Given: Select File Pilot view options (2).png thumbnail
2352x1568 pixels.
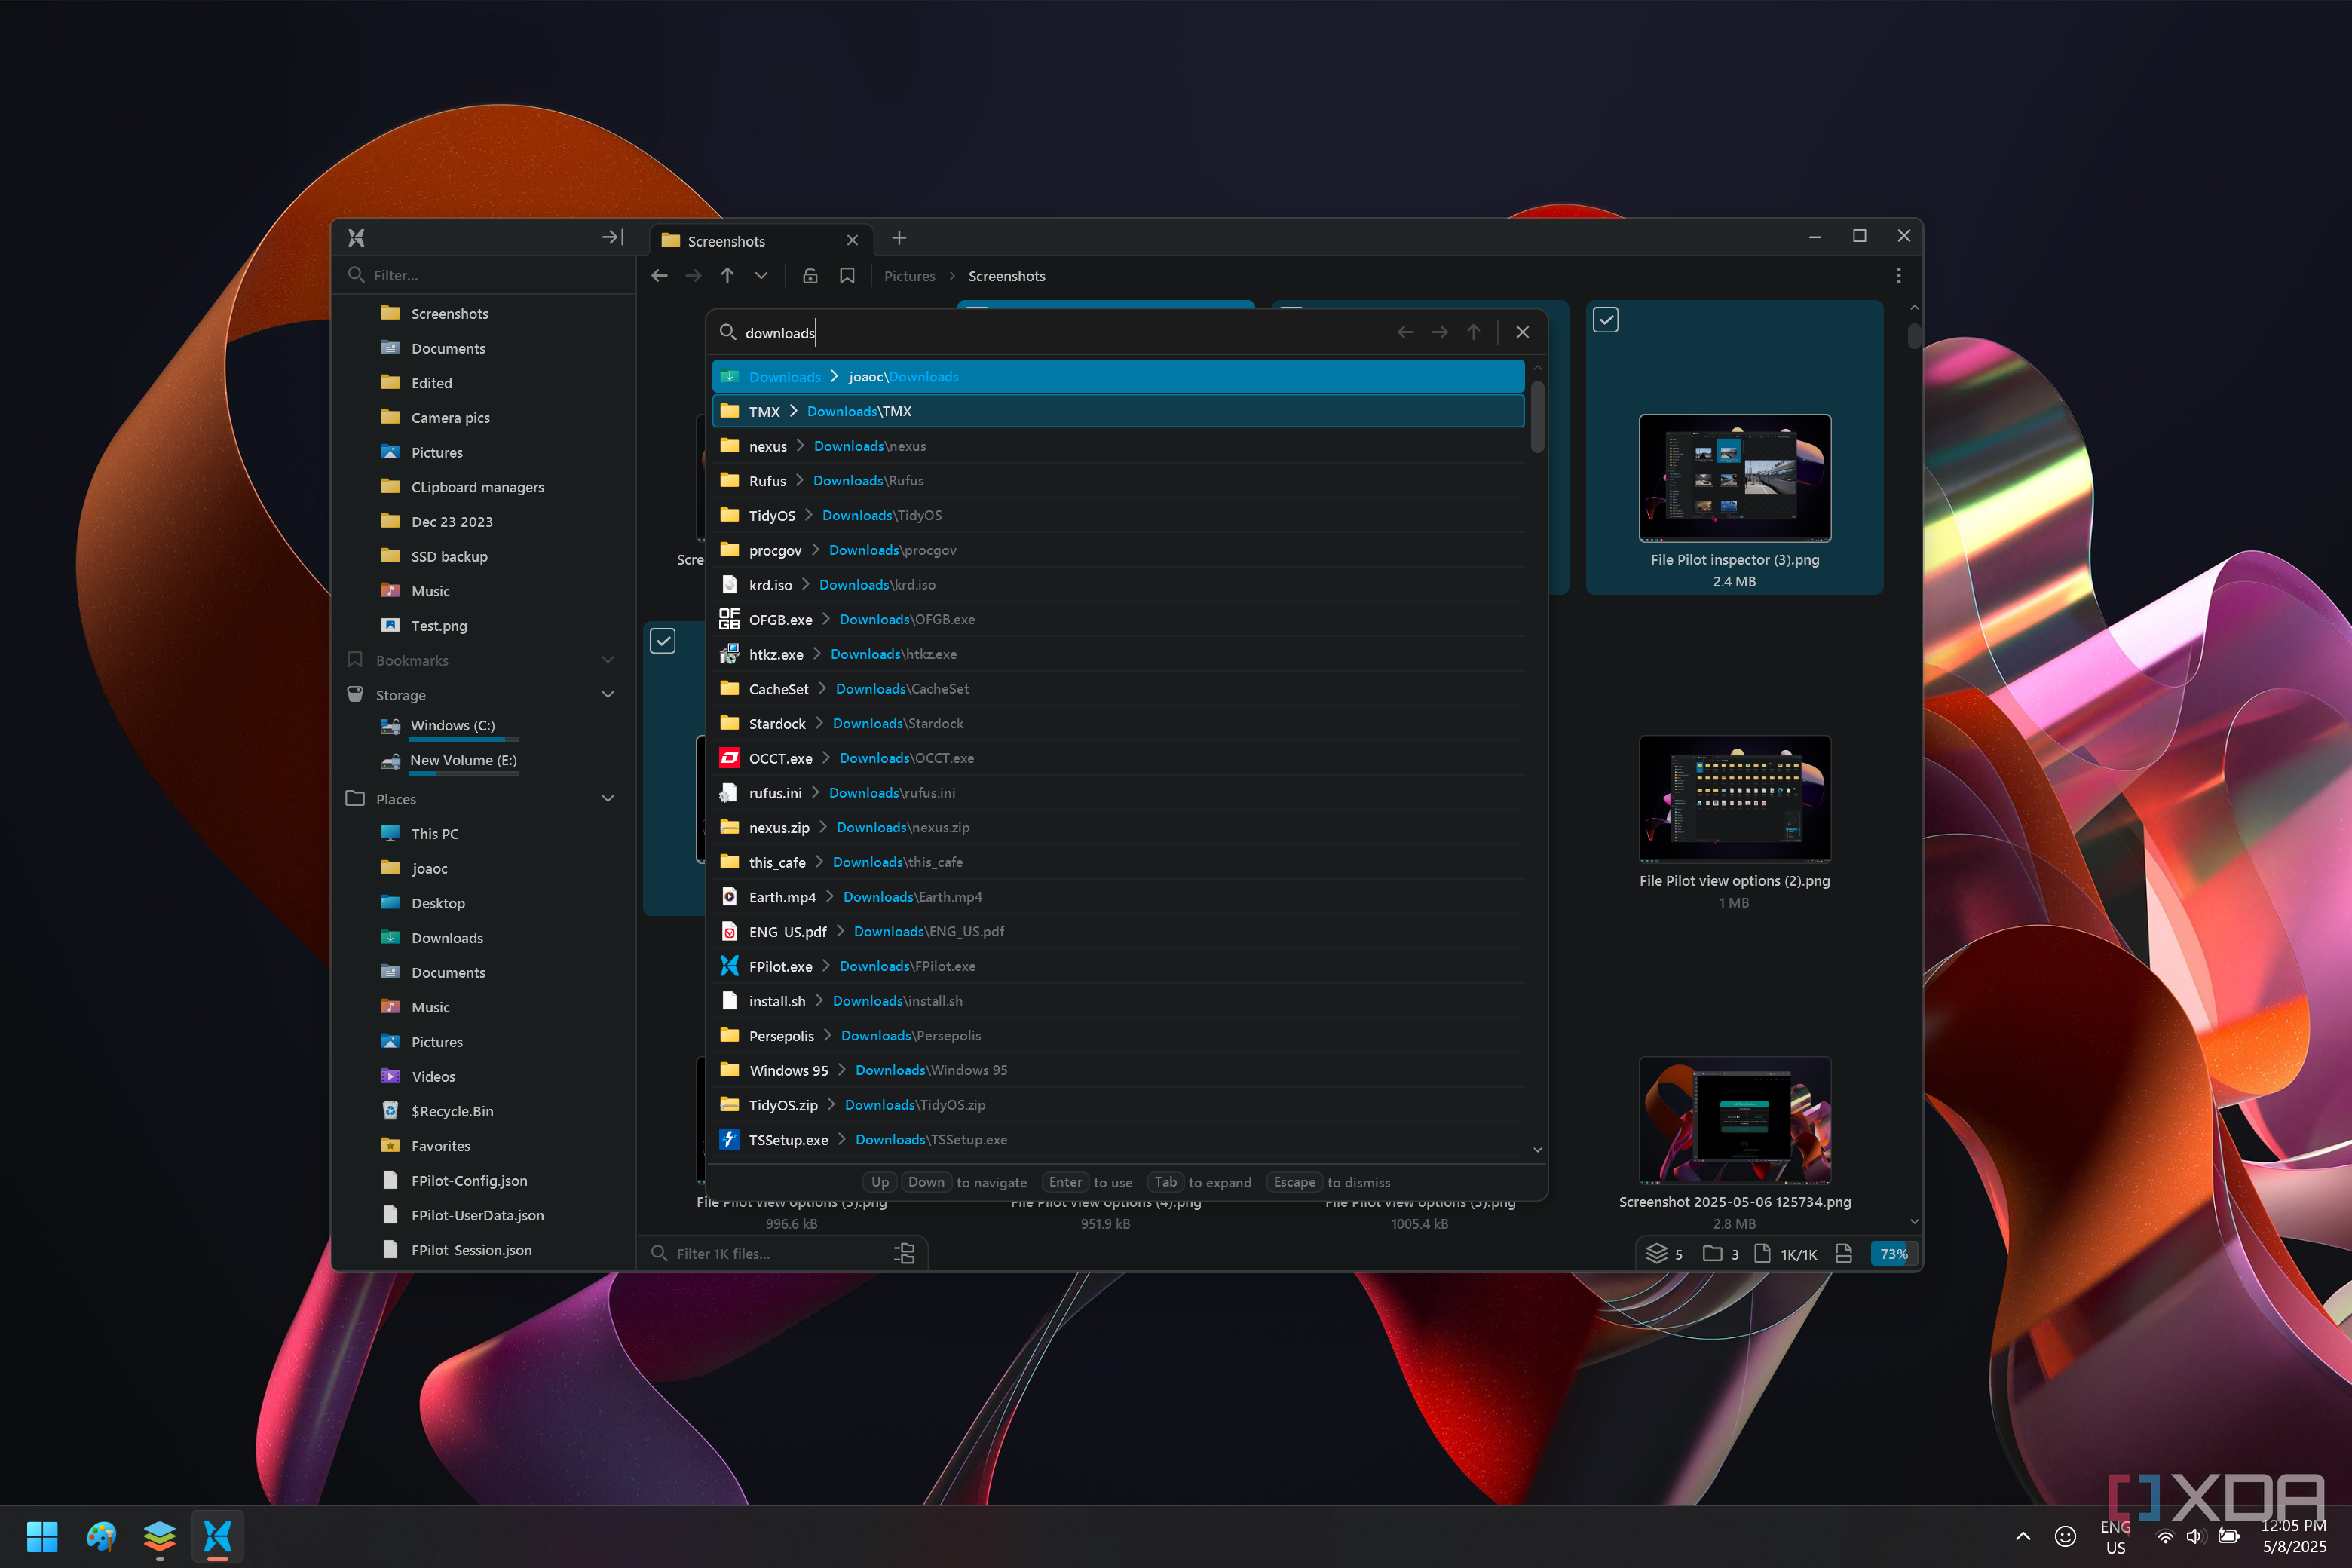Looking at the screenshot, I should tap(1734, 799).
